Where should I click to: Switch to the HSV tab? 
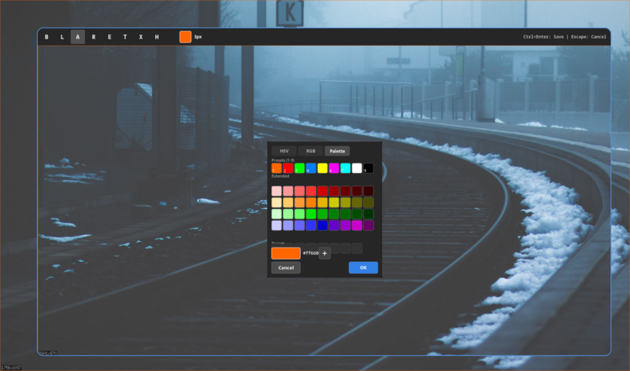(x=284, y=151)
